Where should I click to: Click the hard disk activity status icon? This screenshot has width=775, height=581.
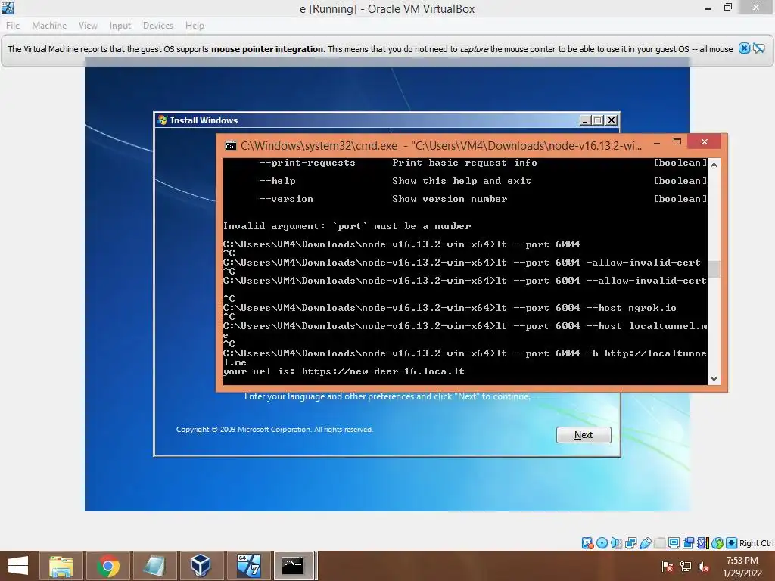(x=587, y=543)
